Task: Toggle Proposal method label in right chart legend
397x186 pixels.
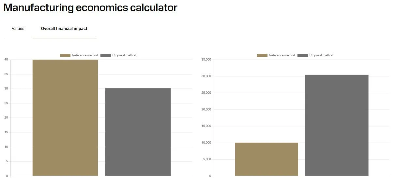Action: pyautogui.click(x=321, y=55)
